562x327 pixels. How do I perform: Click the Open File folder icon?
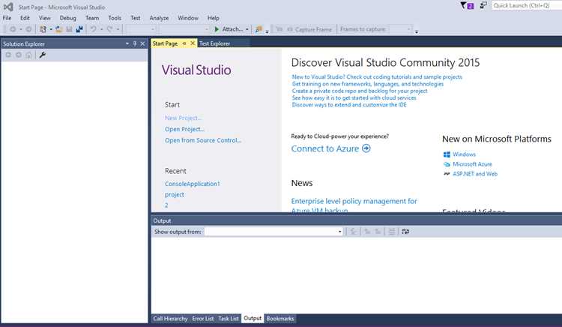[58, 29]
